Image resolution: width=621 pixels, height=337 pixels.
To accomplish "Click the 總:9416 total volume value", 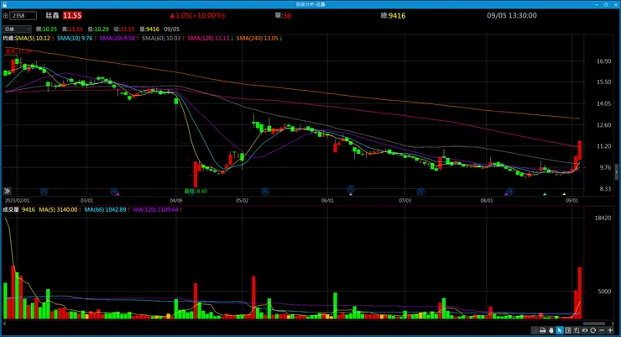I will 393,16.
